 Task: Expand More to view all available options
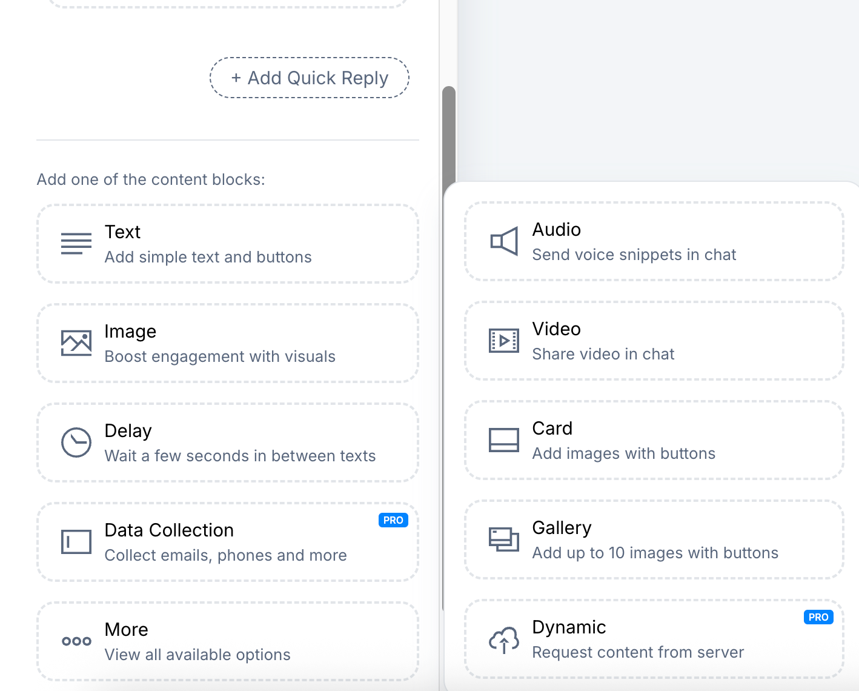pyautogui.click(x=228, y=641)
